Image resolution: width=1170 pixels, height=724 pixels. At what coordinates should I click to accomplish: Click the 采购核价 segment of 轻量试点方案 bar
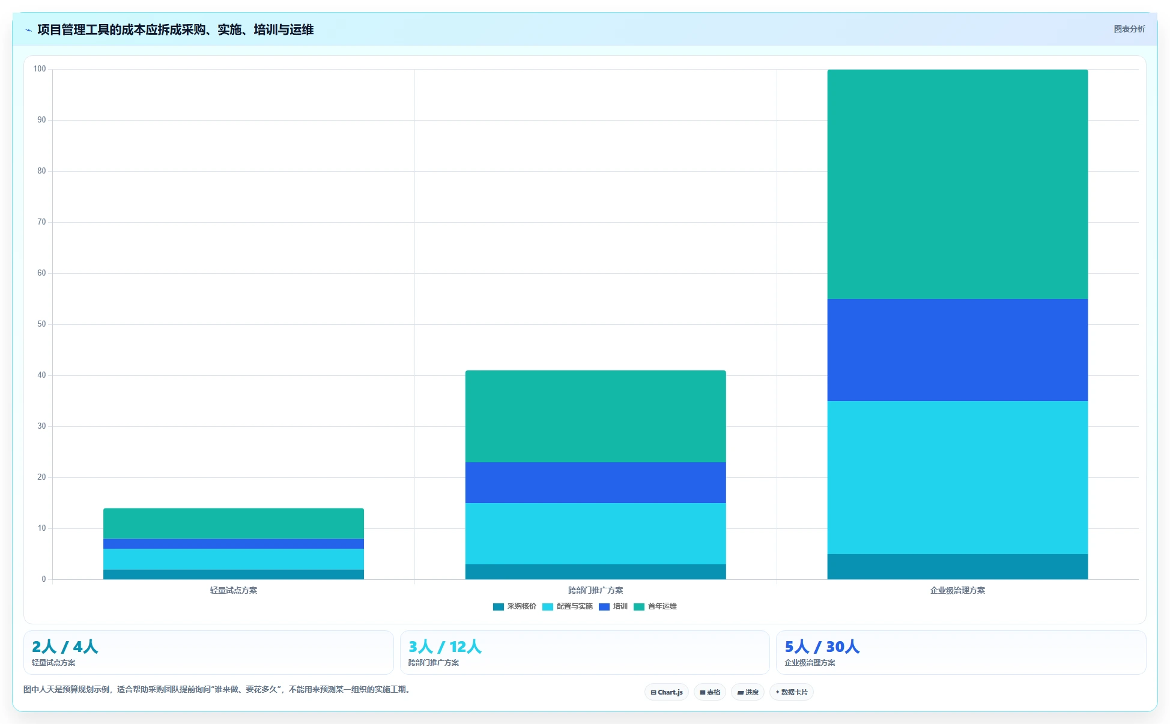coord(234,575)
